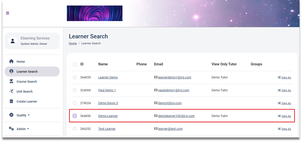
Task: Expand the Quality dropdown menu
Action: 23,115
